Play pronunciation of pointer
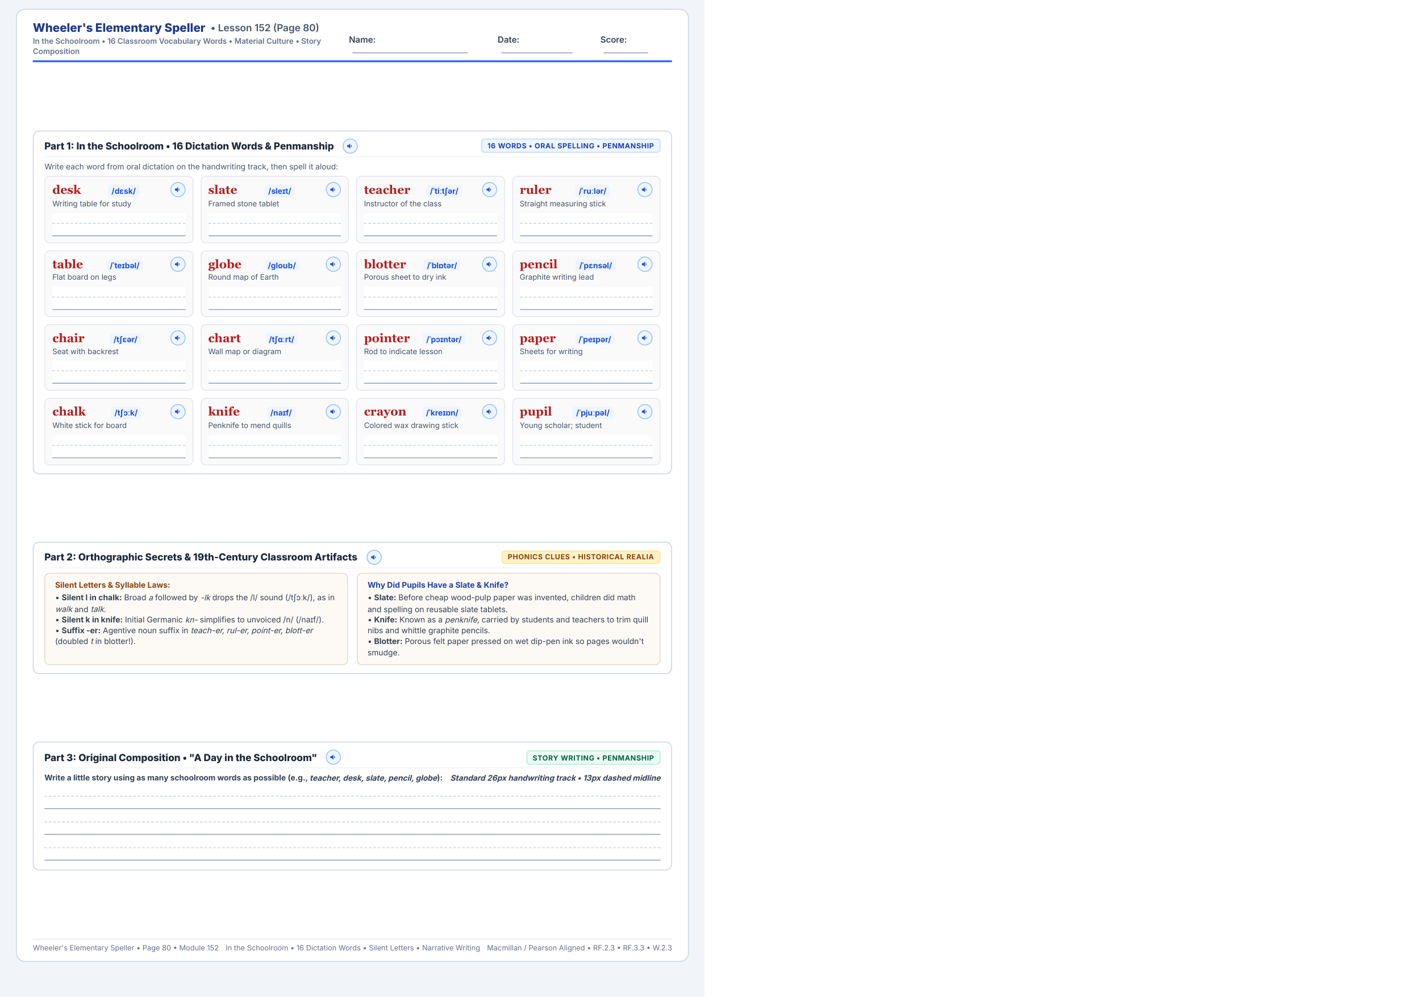 pos(489,338)
